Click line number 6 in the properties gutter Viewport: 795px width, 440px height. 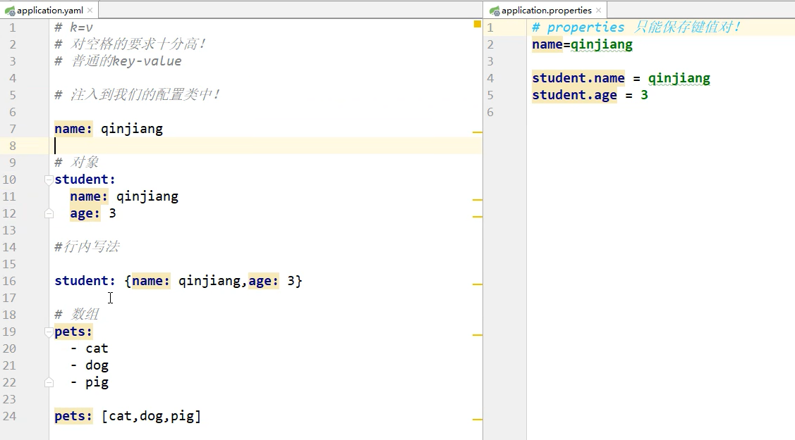(x=490, y=112)
